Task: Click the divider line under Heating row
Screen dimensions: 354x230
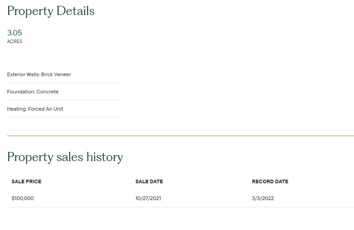Action: 64,117
